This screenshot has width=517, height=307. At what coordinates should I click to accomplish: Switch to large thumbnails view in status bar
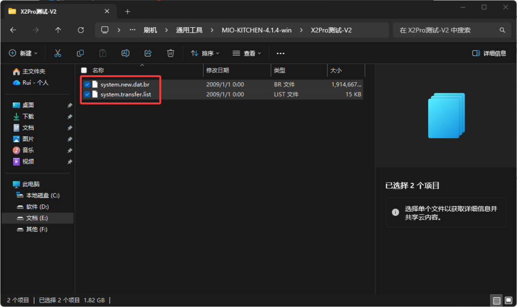(508, 300)
